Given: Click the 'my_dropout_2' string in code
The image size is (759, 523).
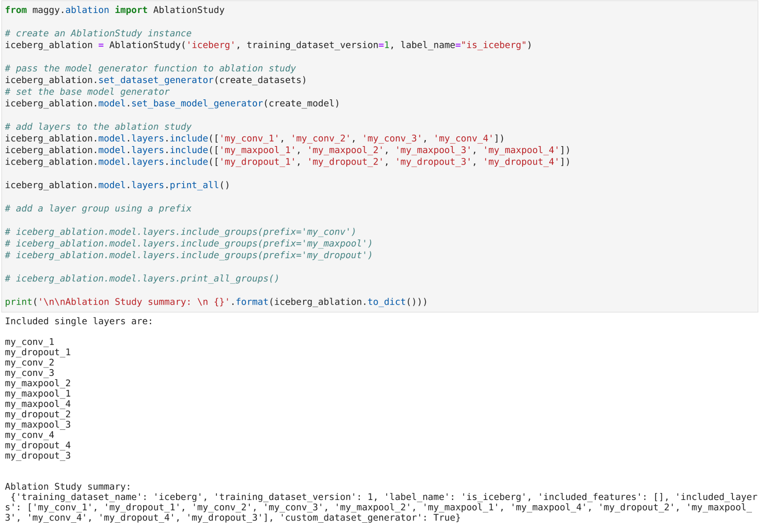Looking at the screenshot, I should [x=345, y=162].
